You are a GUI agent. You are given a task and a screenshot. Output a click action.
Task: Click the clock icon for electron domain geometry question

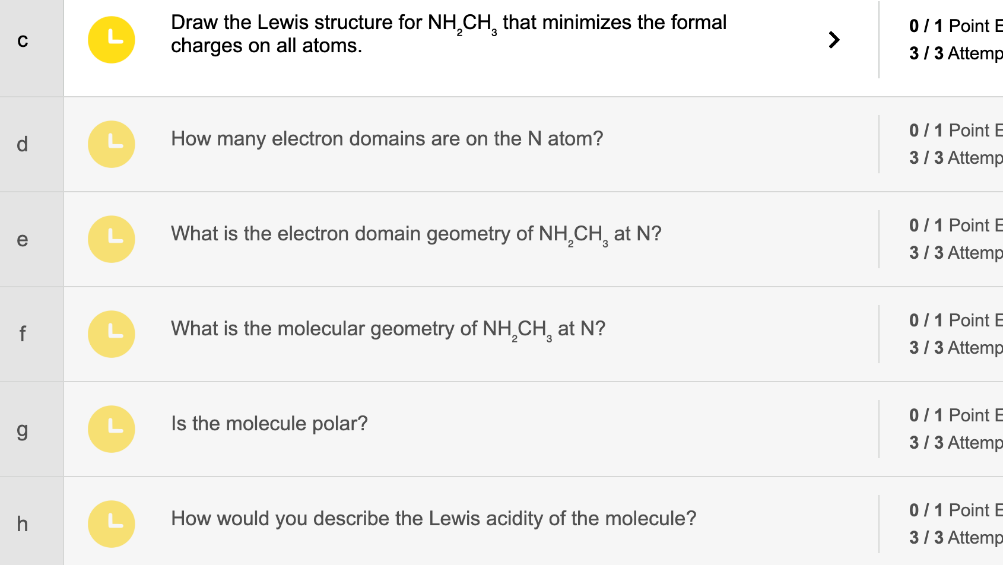pyautogui.click(x=112, y=239)
